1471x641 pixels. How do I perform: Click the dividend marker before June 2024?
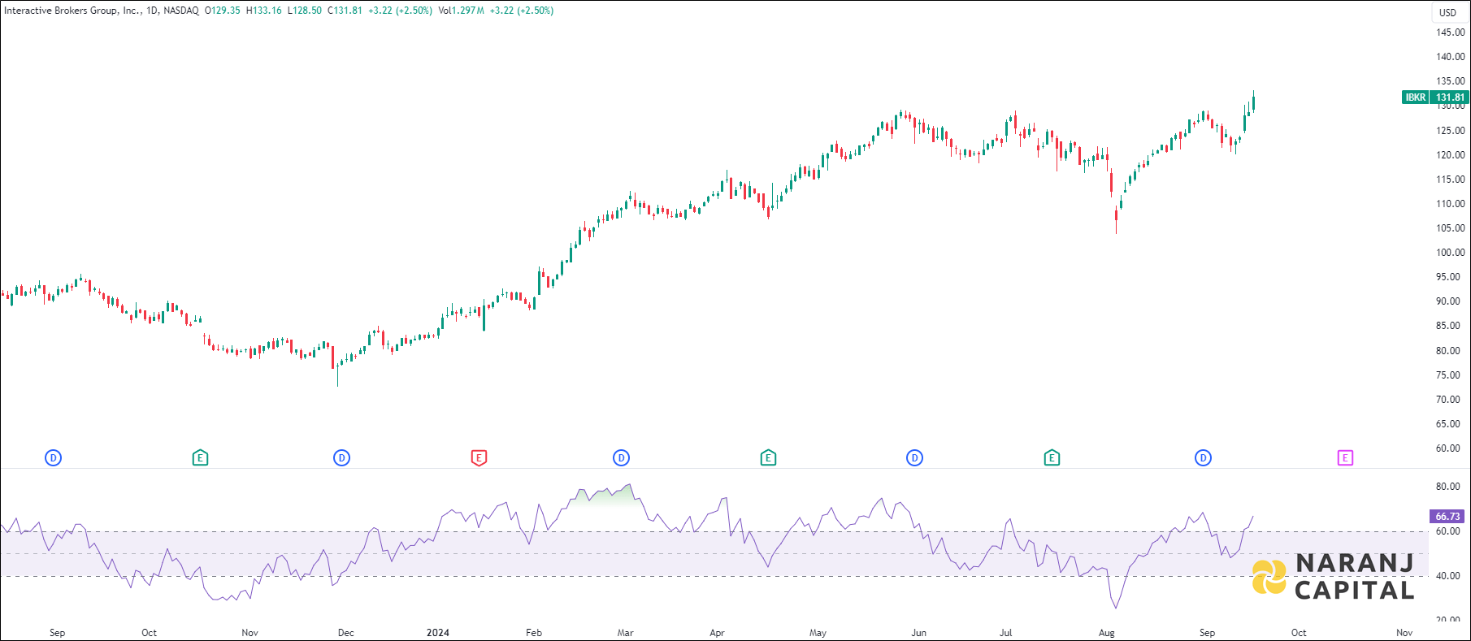914,458
